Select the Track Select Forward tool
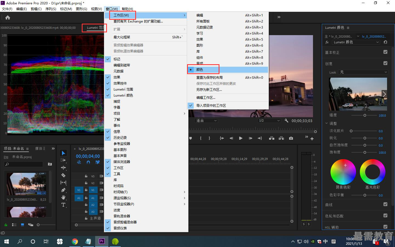The width and height of the screenshot is (395, 247). pyautogui.click(x=63, y=160)
